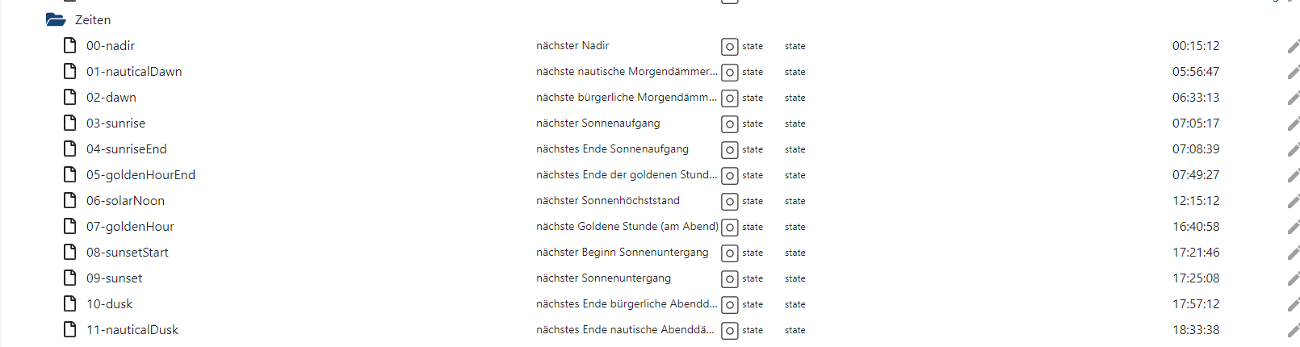Select the 05-goldenHourEnd state object

(141, 174)
